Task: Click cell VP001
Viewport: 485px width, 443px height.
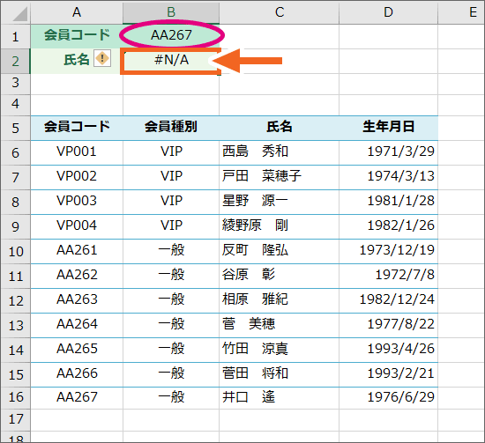Action: coord(77,151)
